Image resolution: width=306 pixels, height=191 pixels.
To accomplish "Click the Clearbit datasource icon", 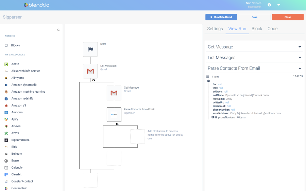I will pos(6,175).
